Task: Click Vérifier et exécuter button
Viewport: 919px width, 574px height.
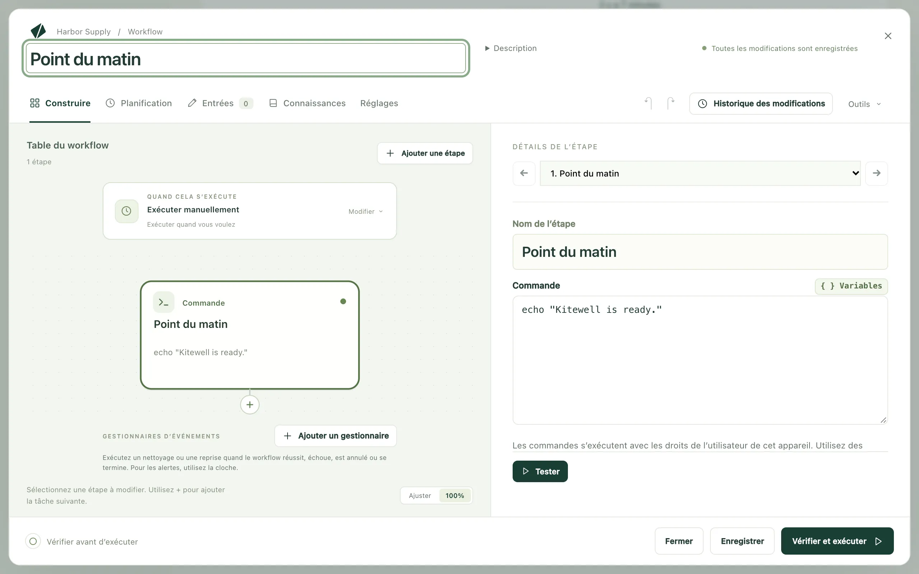Action: (838, 541)
